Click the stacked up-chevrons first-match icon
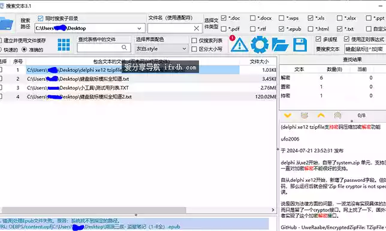Screen dimensions: 386x231 (338, 115)
